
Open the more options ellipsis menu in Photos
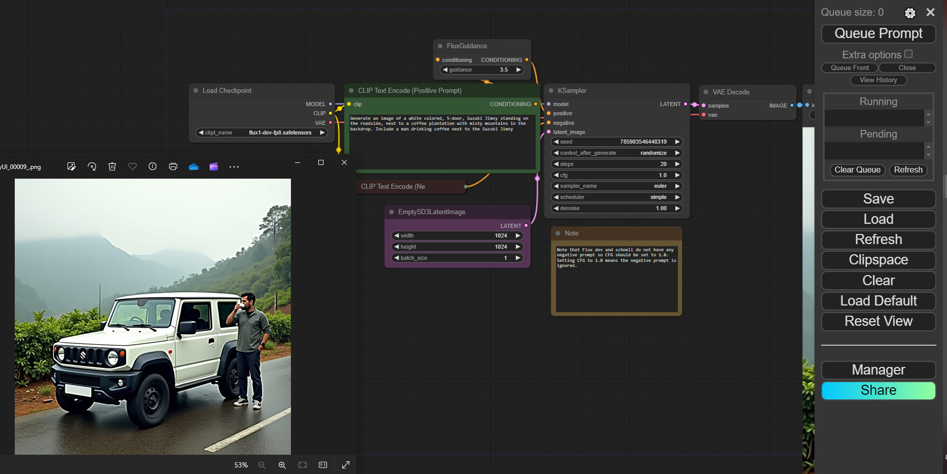[x=234, y=166]
